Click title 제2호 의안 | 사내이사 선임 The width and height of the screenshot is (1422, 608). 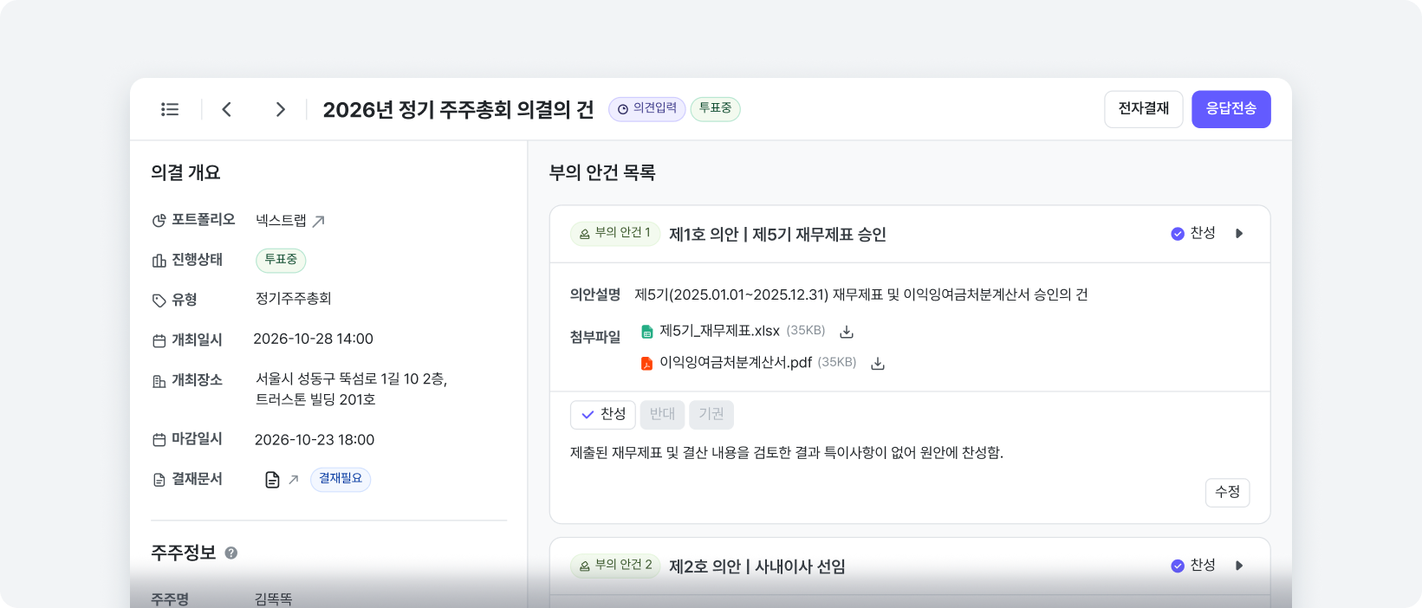click(x=757, y=567)
